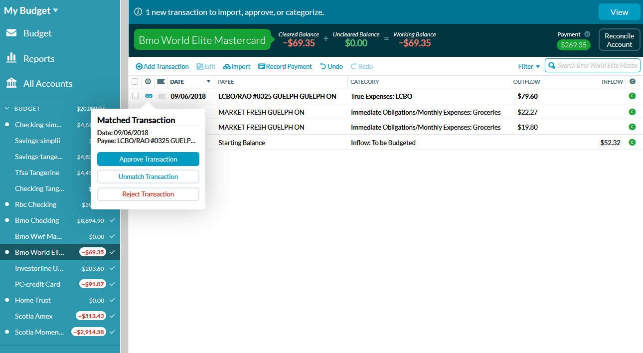This screenshot has height=353, width=643.
Task: Toggle cleared icon on the $22.27 row
Action: [632, 112]
